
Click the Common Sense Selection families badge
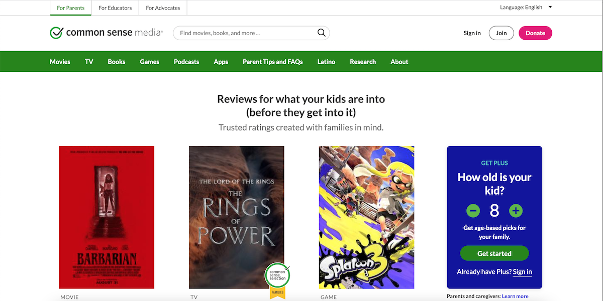click(x=277, y=280)
